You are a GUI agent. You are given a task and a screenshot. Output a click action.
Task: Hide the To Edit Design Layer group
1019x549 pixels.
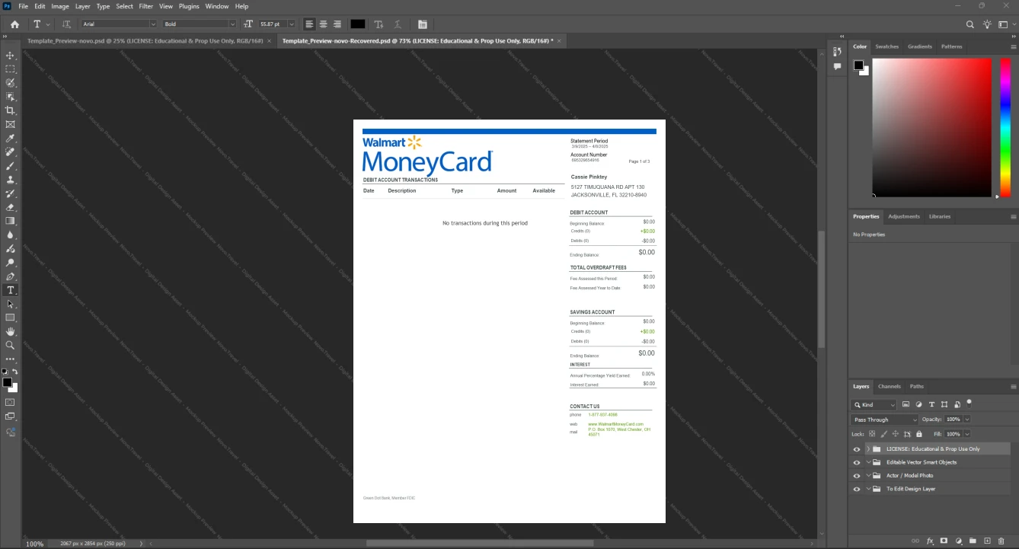857,489
